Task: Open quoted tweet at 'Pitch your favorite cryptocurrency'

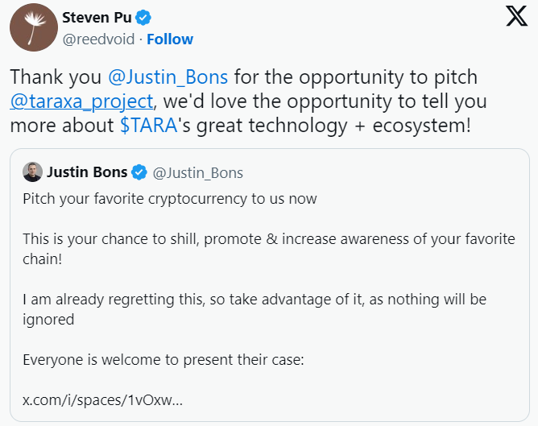Action: 170,199
